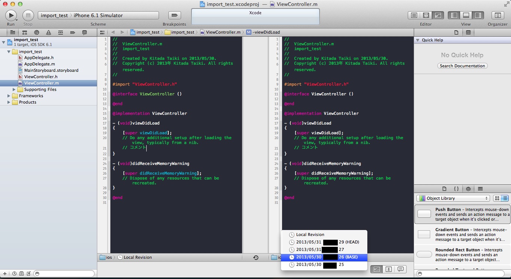Viewport: 511px width, 279px height.
Task: Click import_test folder in jump bar
Action: 180,32
